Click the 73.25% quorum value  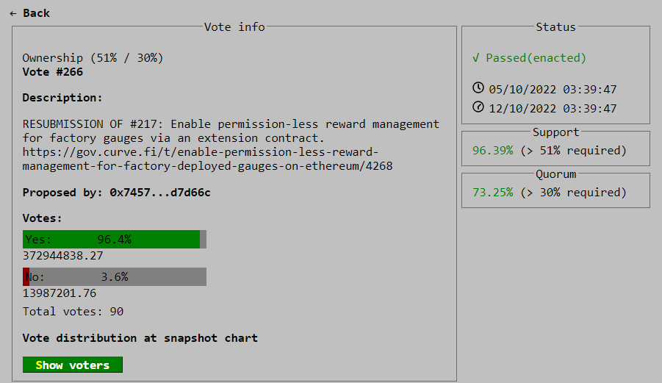point(493,193)
